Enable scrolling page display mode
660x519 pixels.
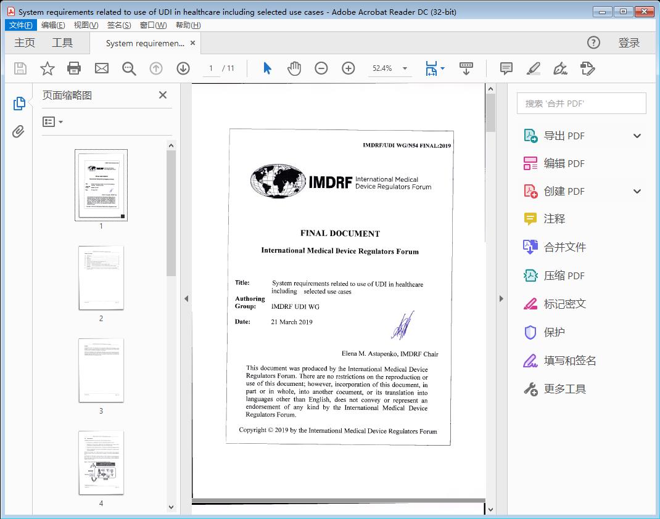pyautogui.click(x=466, y=68)
